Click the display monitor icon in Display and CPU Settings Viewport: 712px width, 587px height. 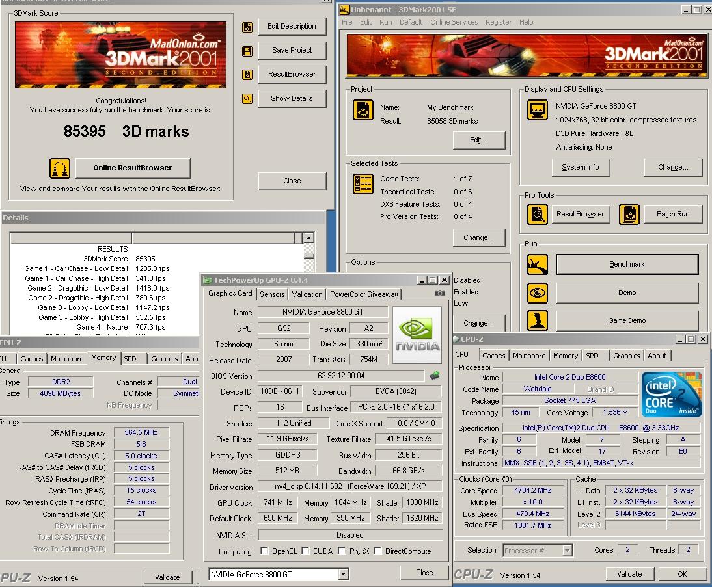tap(537, 110)
